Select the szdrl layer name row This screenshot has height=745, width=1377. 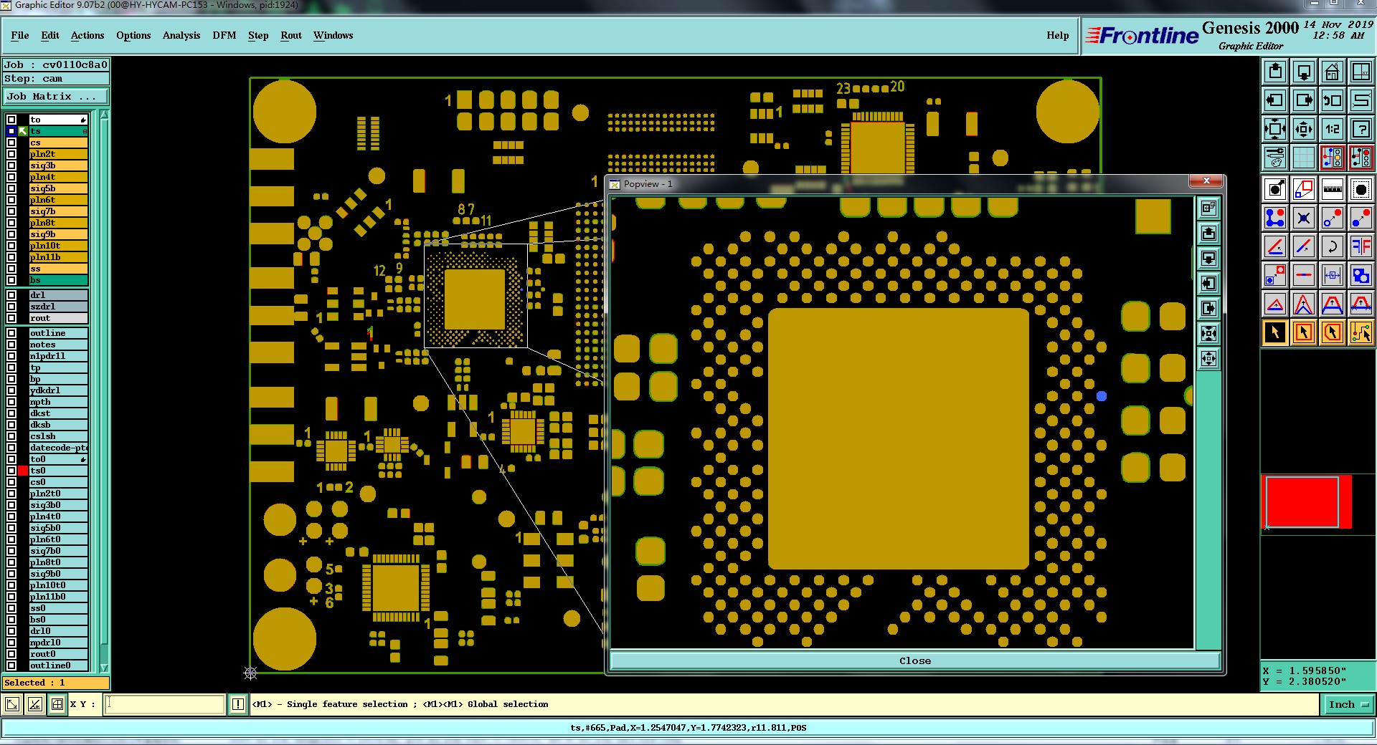pos(58,307)
